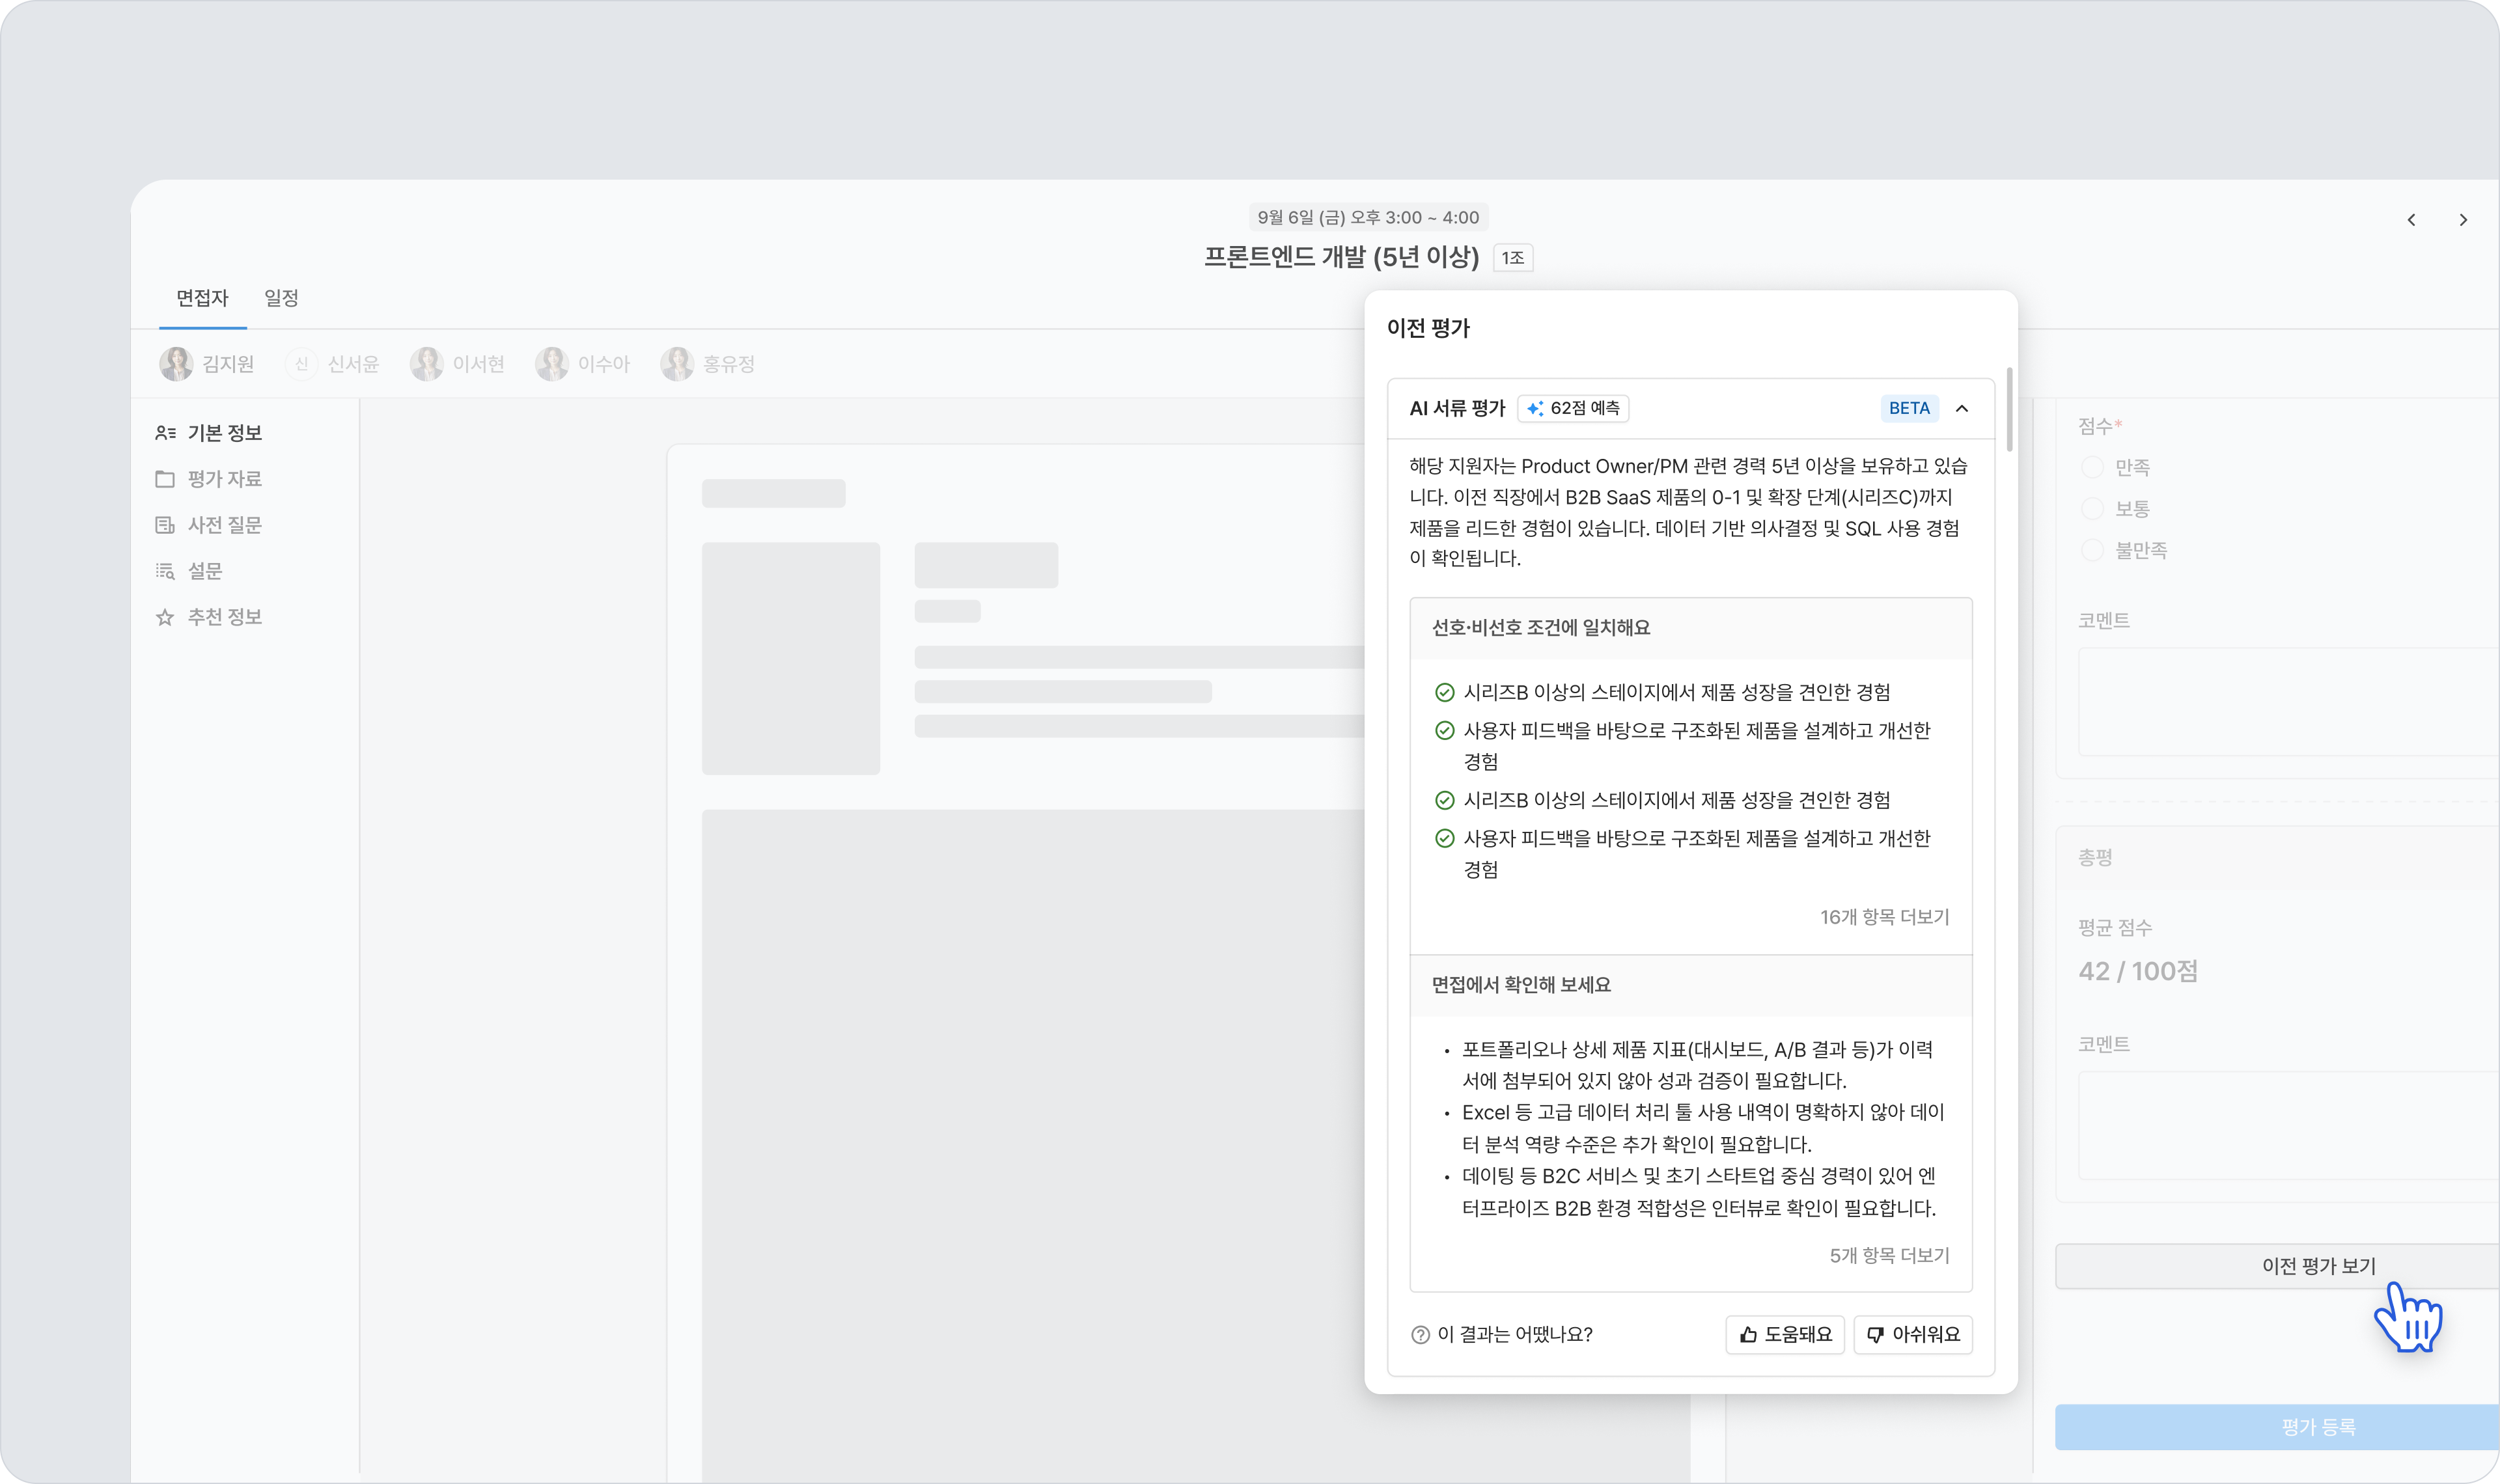2500x1484 pixels.
Task: Switch to the 면접자 tab
Action: pos(202,298)
